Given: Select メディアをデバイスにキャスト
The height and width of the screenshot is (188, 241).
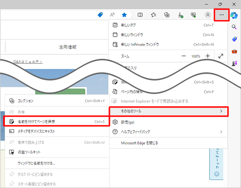Looking at the screenshot, I should [57, 131].
